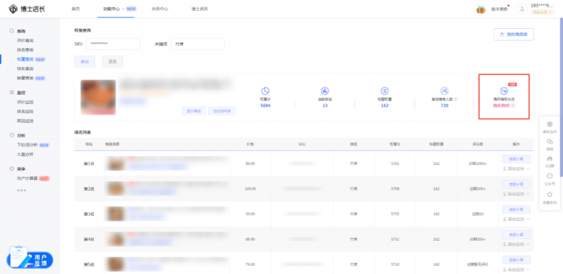Click the 用户反馈 floating feedback button

click(x=30, y=260)
